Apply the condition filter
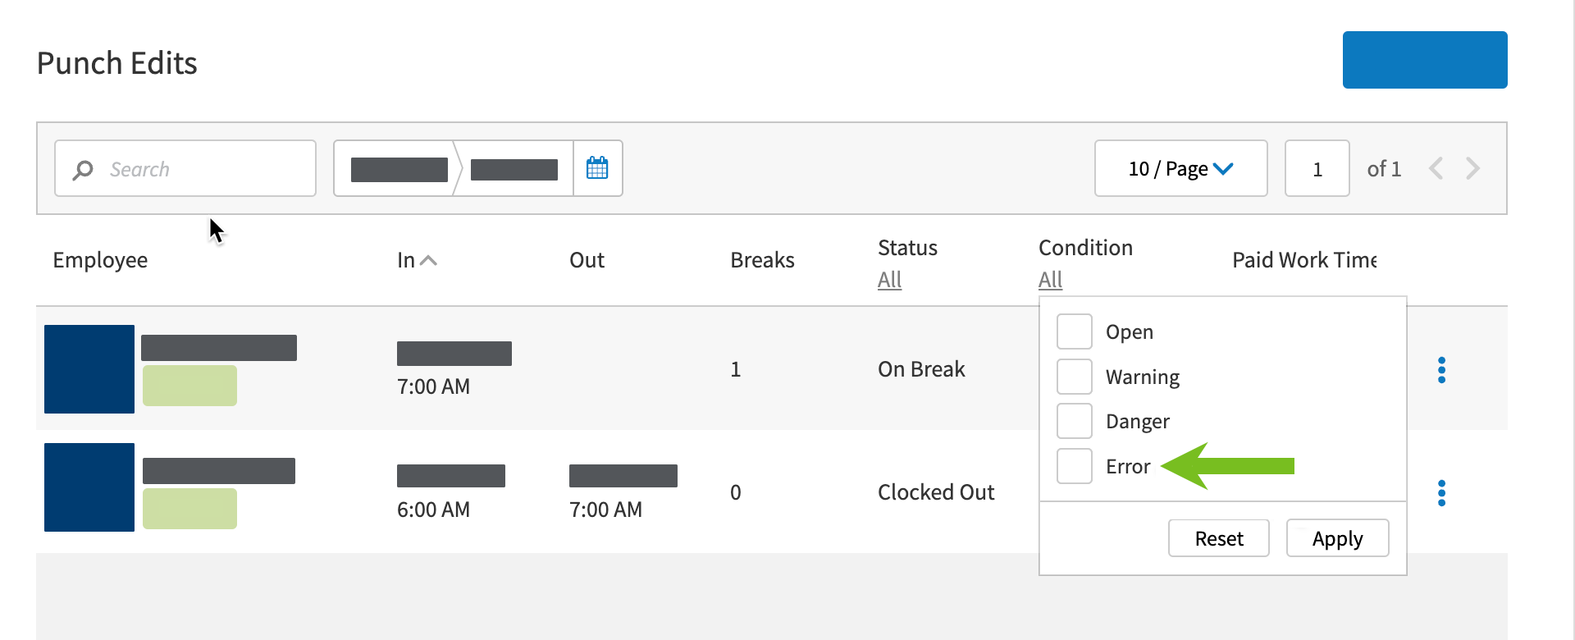The image size is (1575, 640). [1337, 538]
